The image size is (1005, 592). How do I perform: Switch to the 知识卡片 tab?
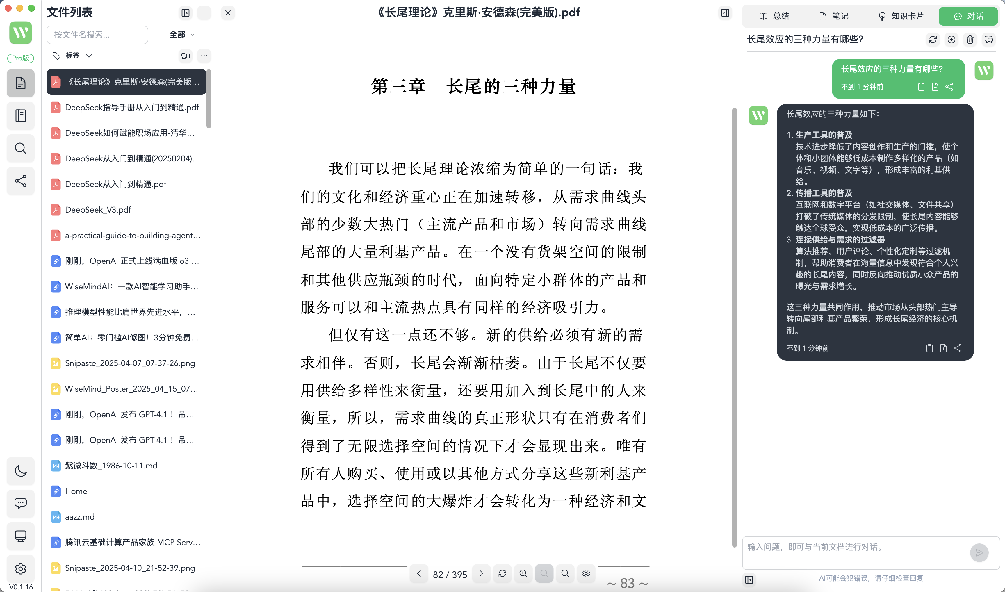[x=901, y=16]
